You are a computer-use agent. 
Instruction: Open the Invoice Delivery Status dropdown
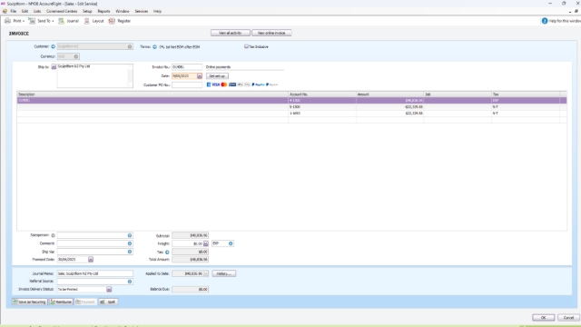pos(109,289)
